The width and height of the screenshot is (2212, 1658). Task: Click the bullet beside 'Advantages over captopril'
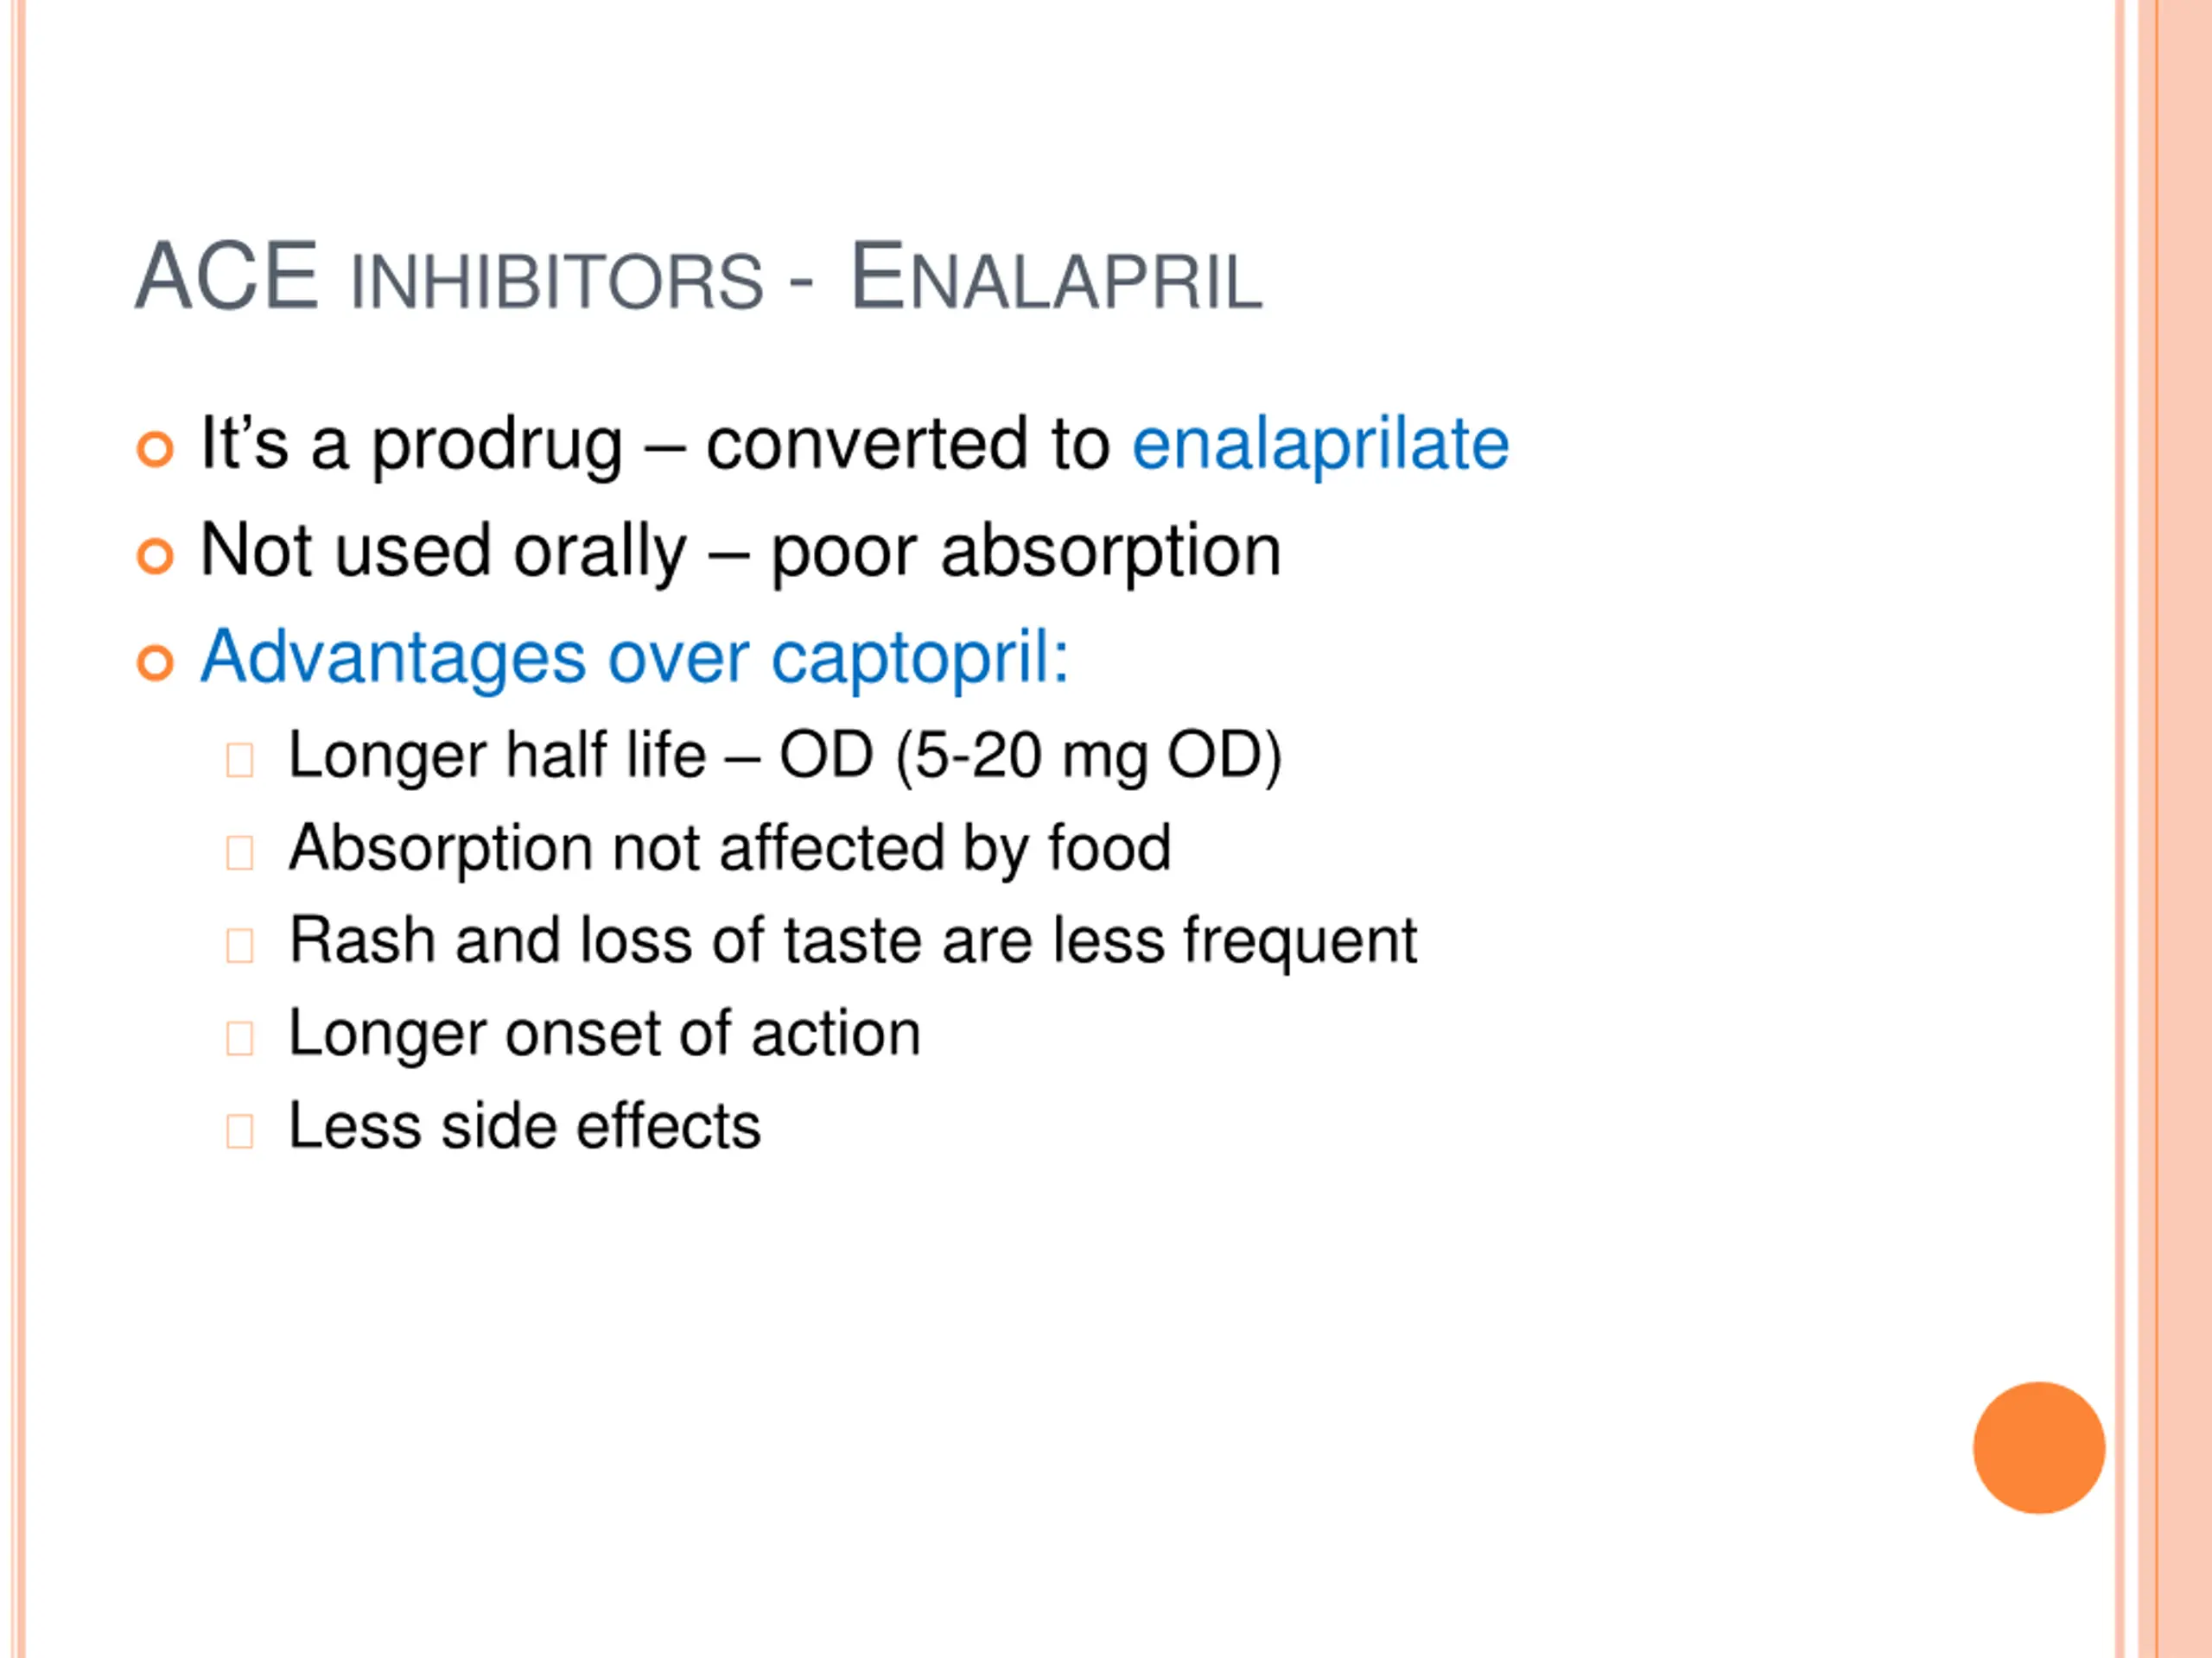(155, 662)
